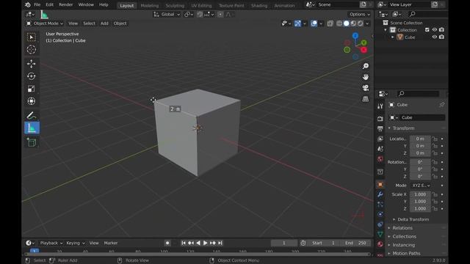Pin the Cube properties panel
Screen dimensions: 470x264
click(441, 105)
